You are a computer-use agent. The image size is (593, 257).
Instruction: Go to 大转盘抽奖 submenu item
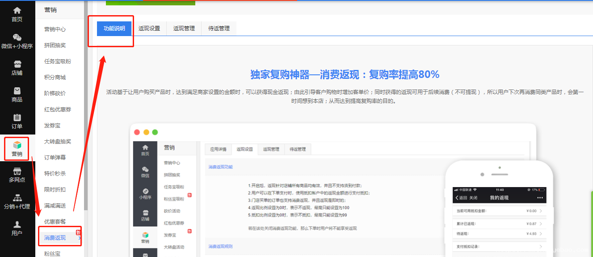(58, 142)
